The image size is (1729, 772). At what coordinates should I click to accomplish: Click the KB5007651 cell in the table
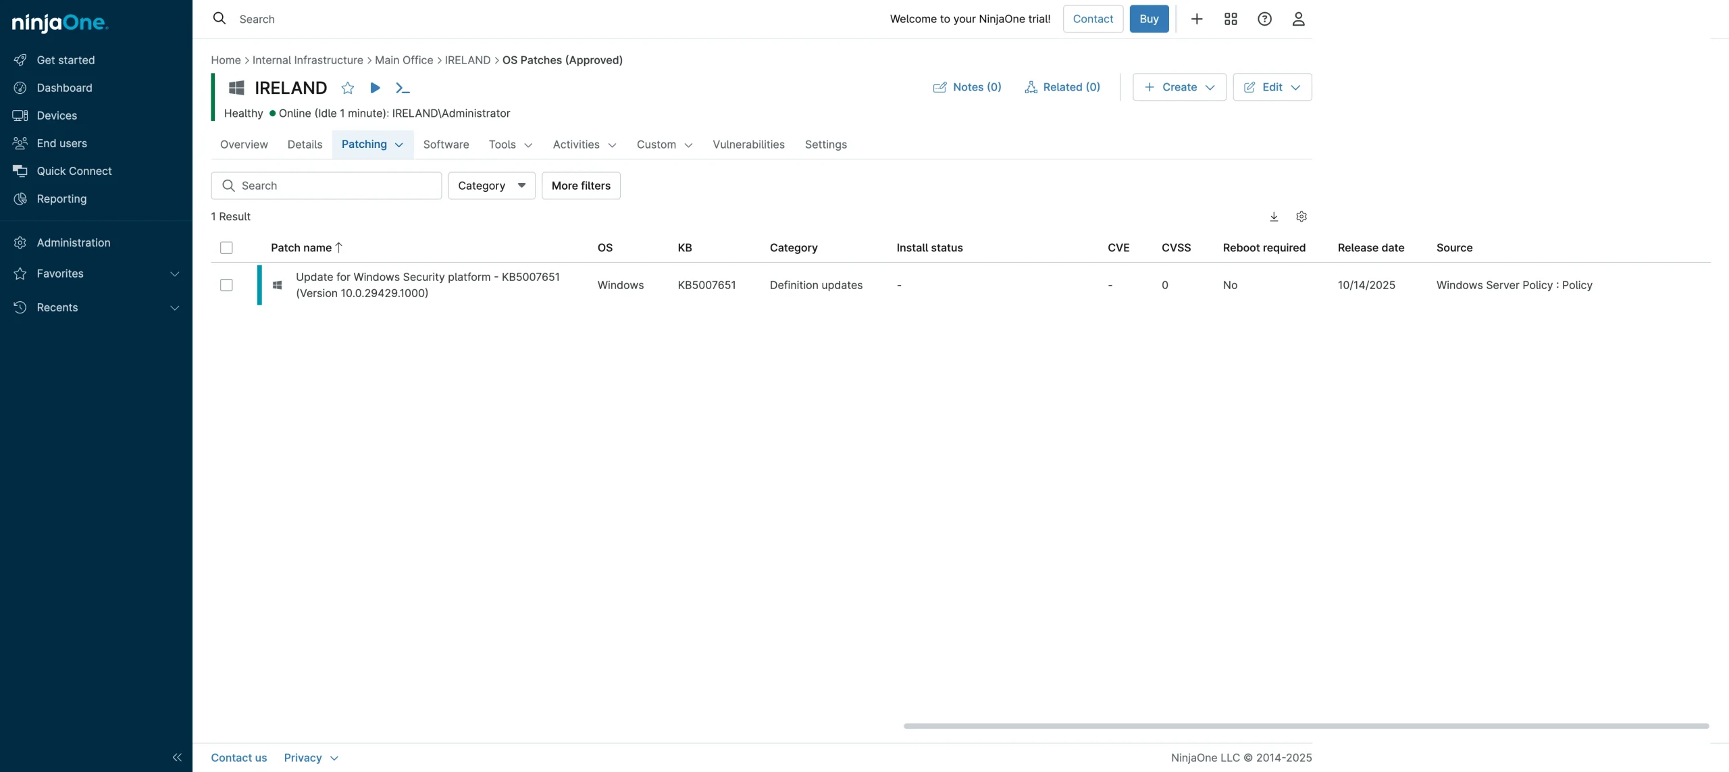click(x=706, y=285)
